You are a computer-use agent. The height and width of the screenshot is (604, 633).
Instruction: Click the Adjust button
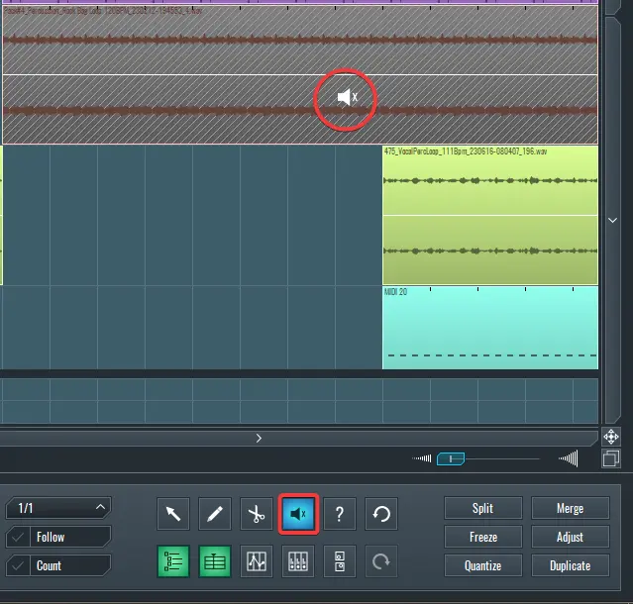[570, 537]
